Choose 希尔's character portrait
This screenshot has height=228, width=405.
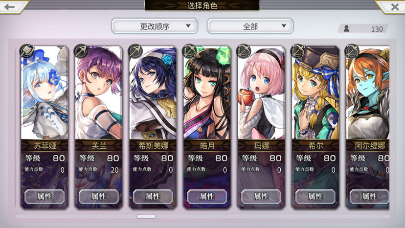(315, 93)
